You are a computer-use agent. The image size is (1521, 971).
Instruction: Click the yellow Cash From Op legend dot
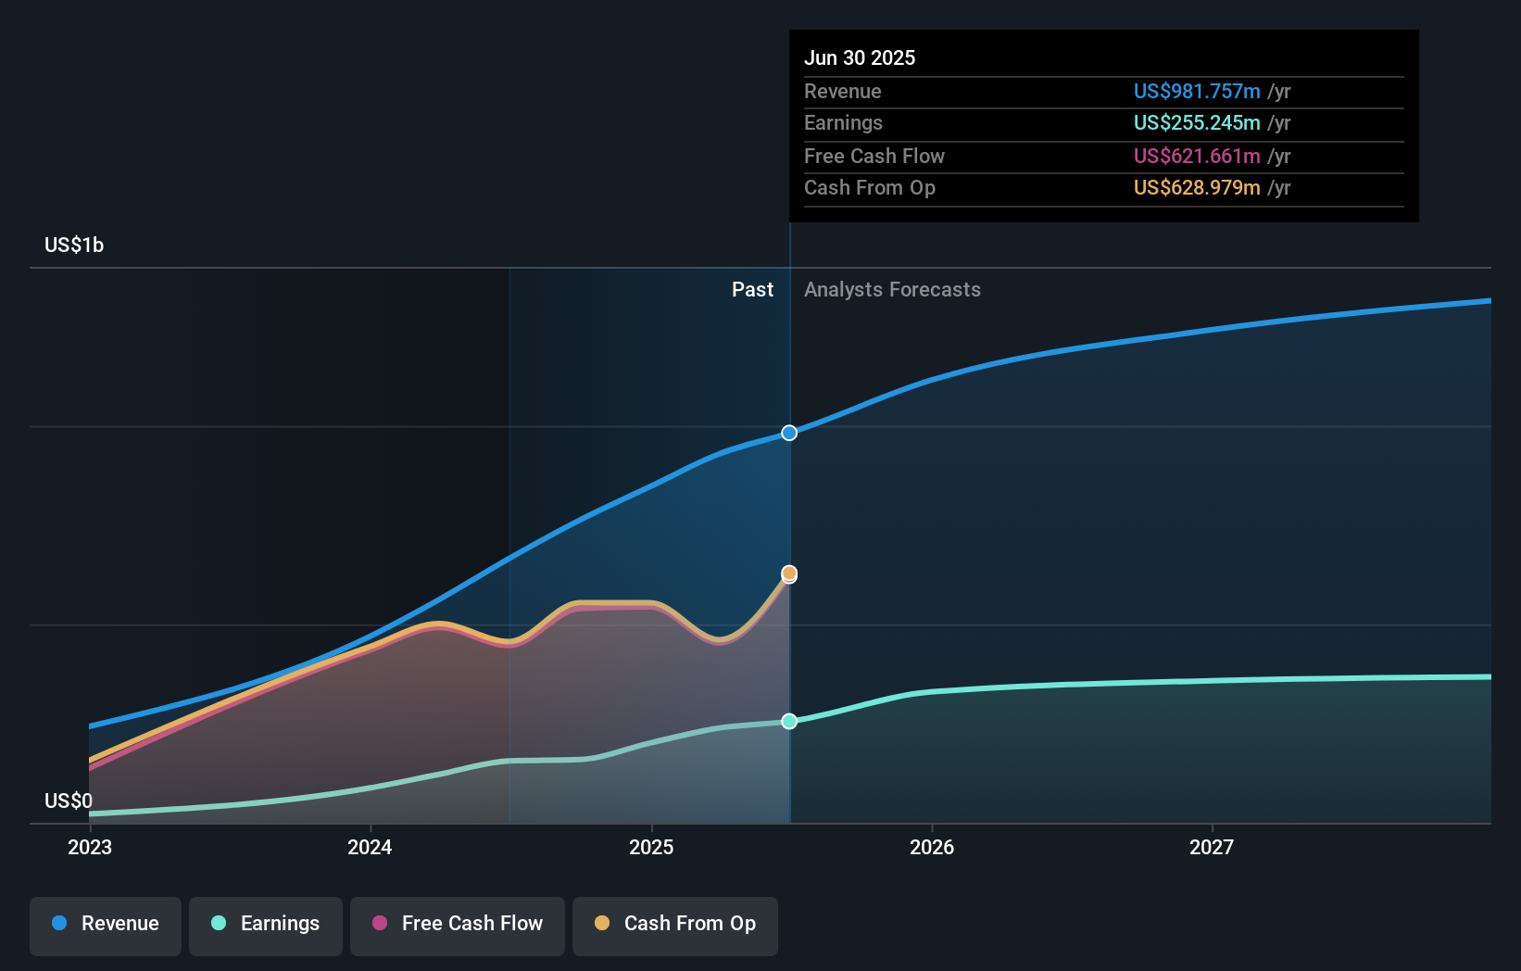(x=602, y=924)
